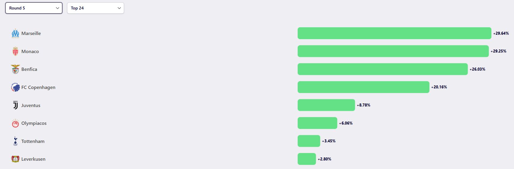Click the Marseille club crest icon

click(x=15, y=34)
